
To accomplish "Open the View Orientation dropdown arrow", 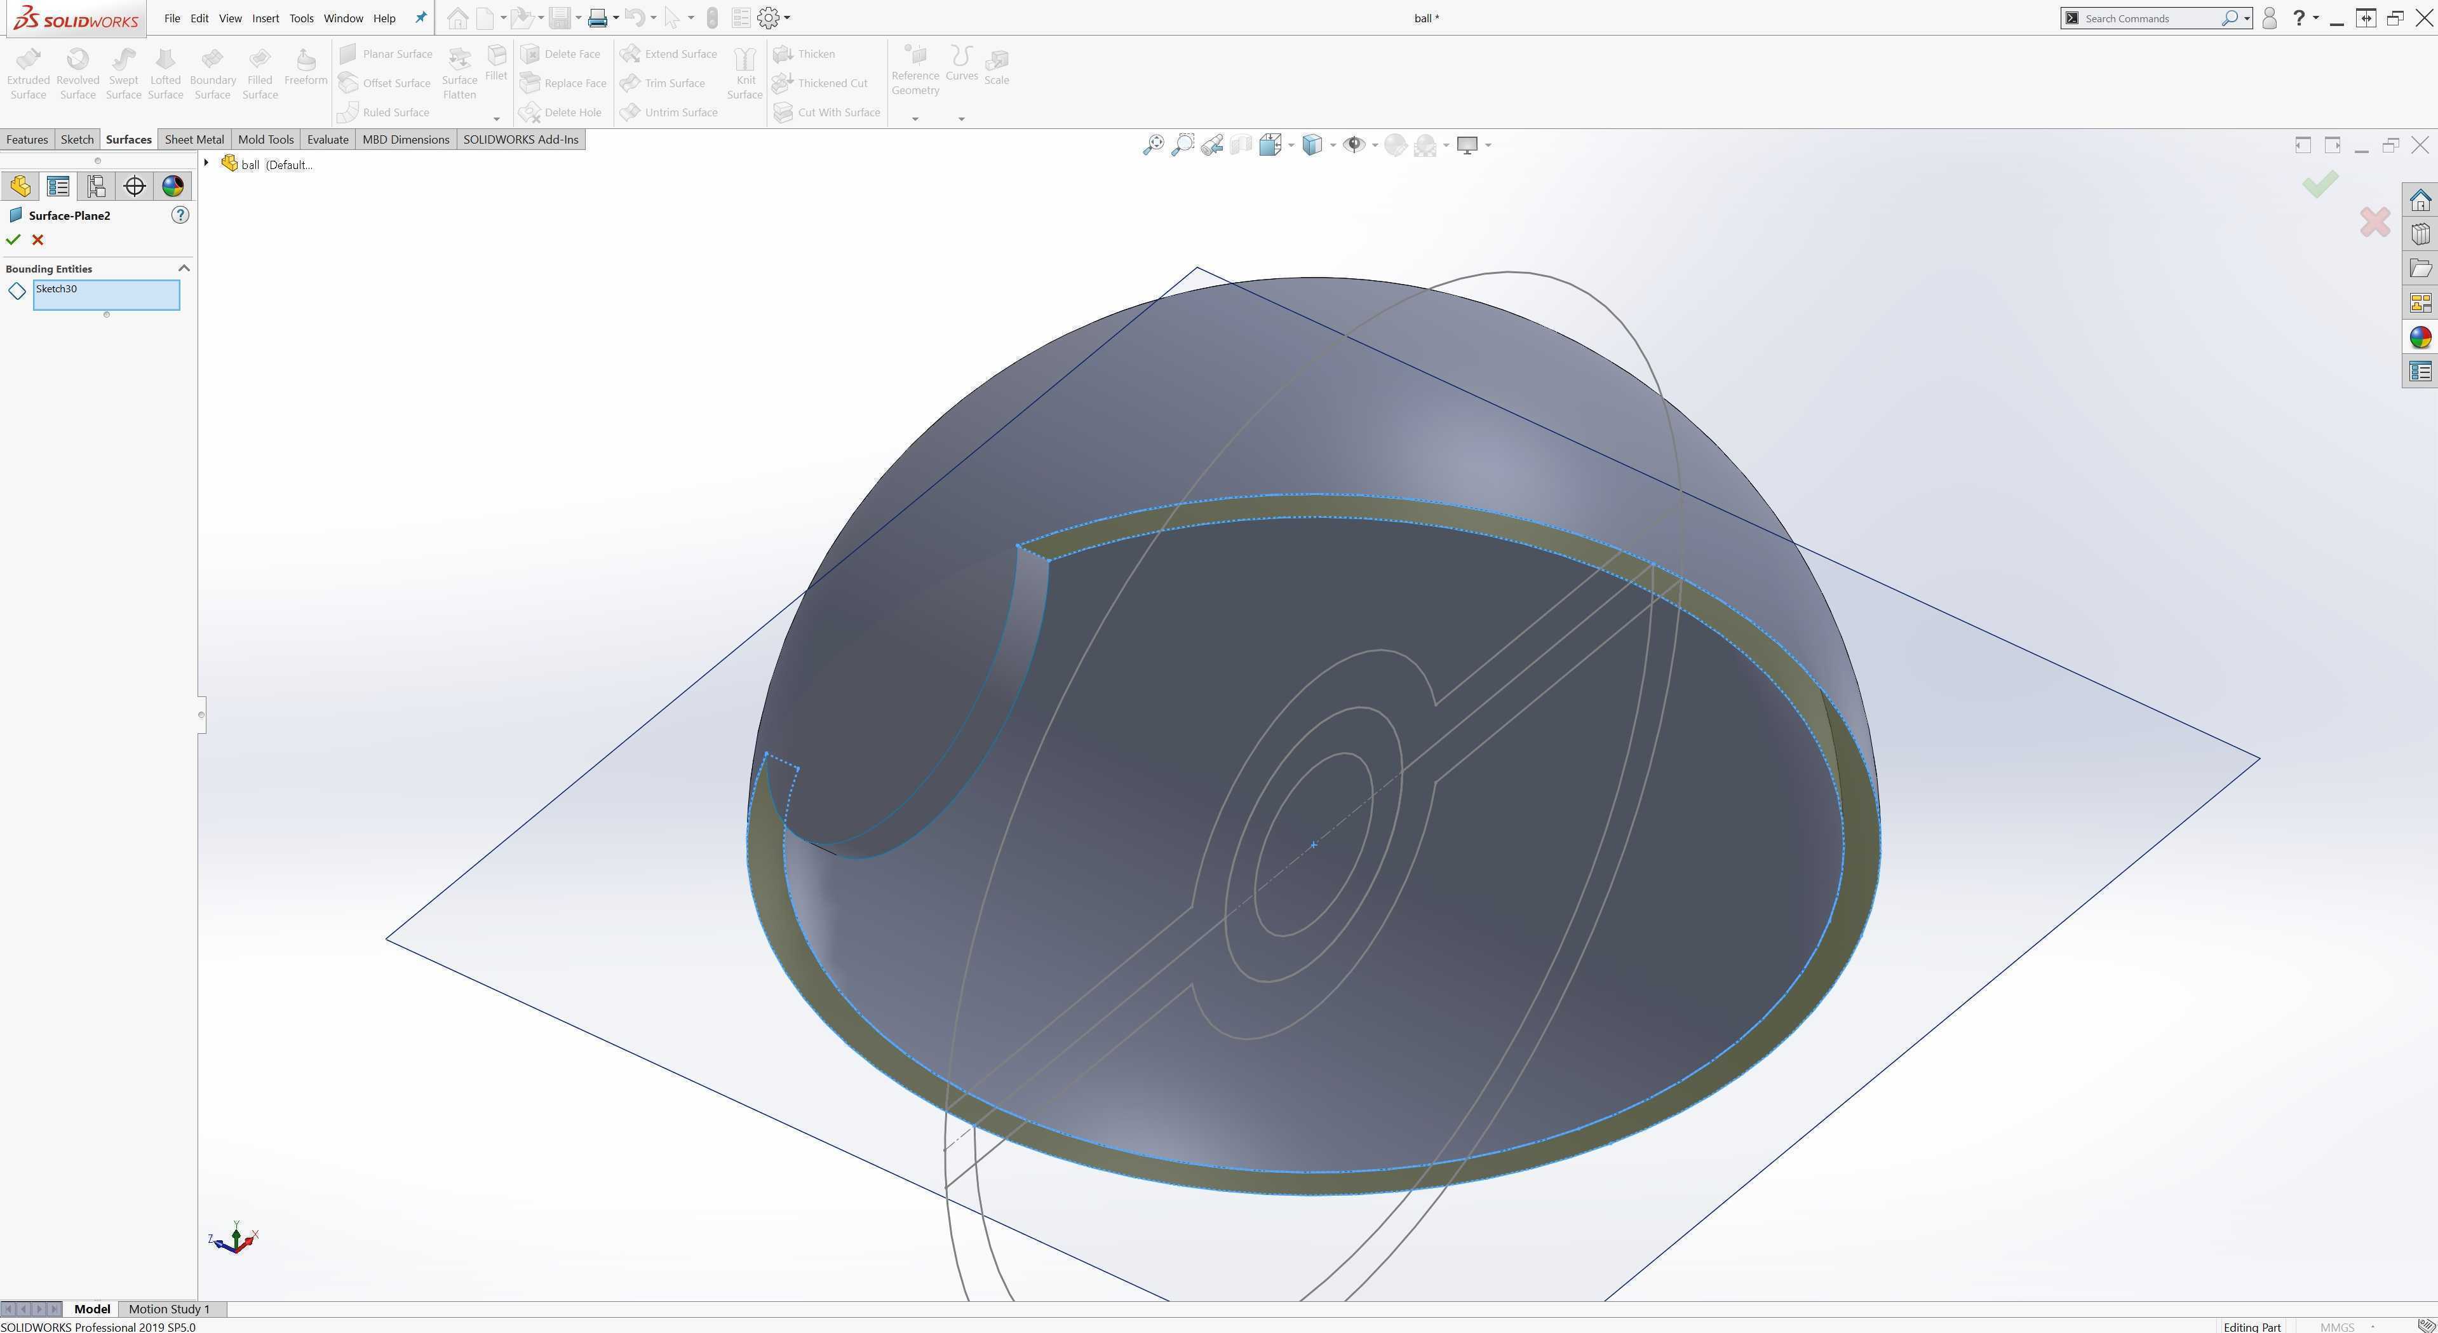I will [x=1291, y=145].
